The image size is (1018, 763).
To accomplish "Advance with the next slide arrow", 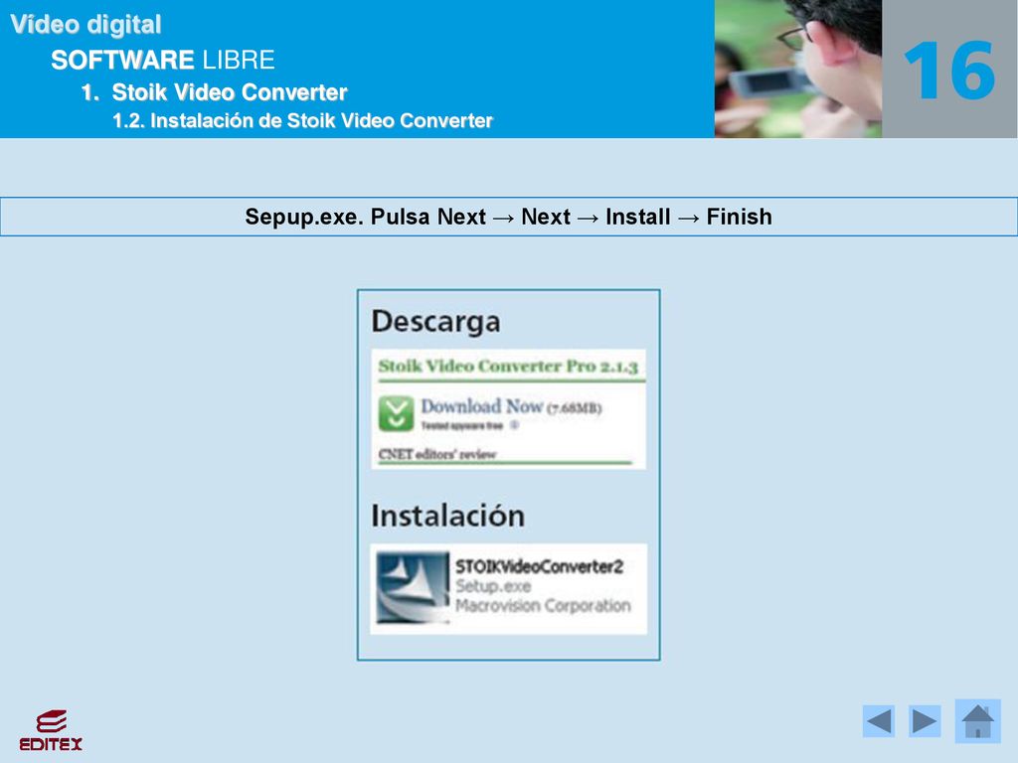I will click(925, 721).
